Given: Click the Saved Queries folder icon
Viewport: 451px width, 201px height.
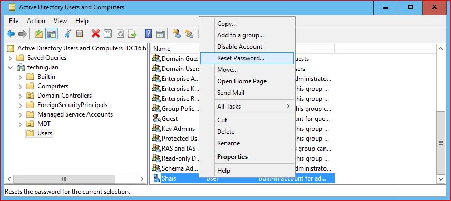Looking at the screenshot, I should click(20, 58).
